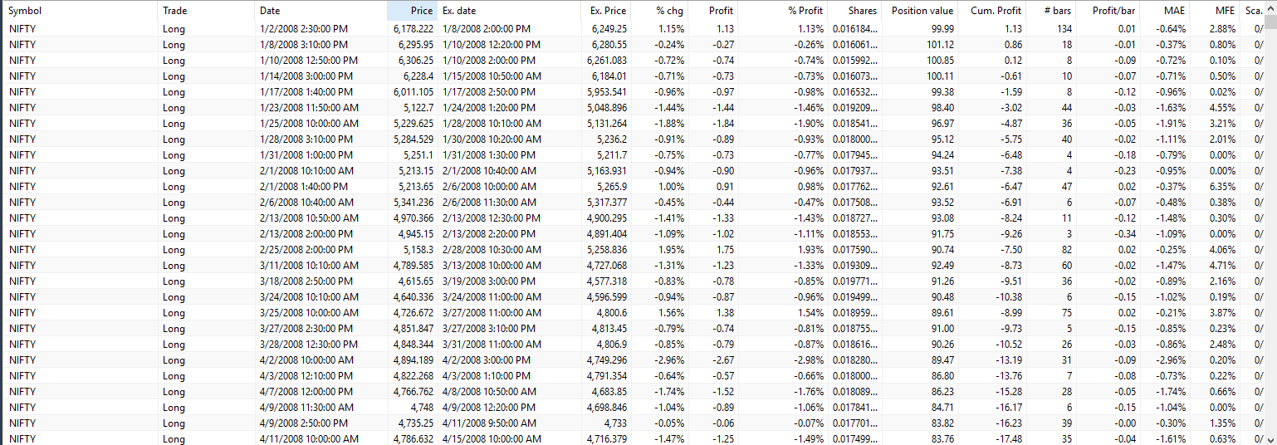Select exit price 4,683.85
Screen dimensions: 1277x445
coord(609,392)
